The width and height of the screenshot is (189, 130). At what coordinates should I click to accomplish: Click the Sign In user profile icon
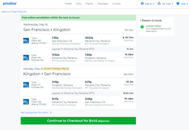(142, 4)
